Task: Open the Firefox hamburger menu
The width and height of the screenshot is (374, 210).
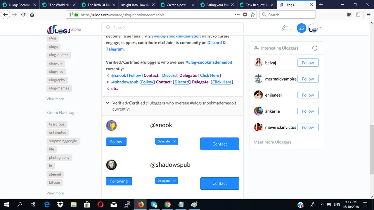Action: coord(368,15)
